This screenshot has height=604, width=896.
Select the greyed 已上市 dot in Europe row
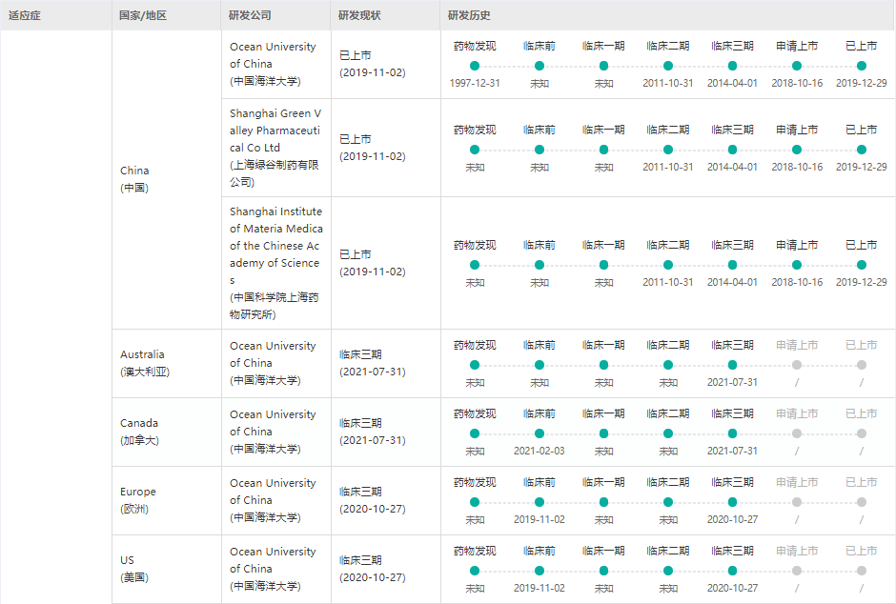click(x=862, y=502)
